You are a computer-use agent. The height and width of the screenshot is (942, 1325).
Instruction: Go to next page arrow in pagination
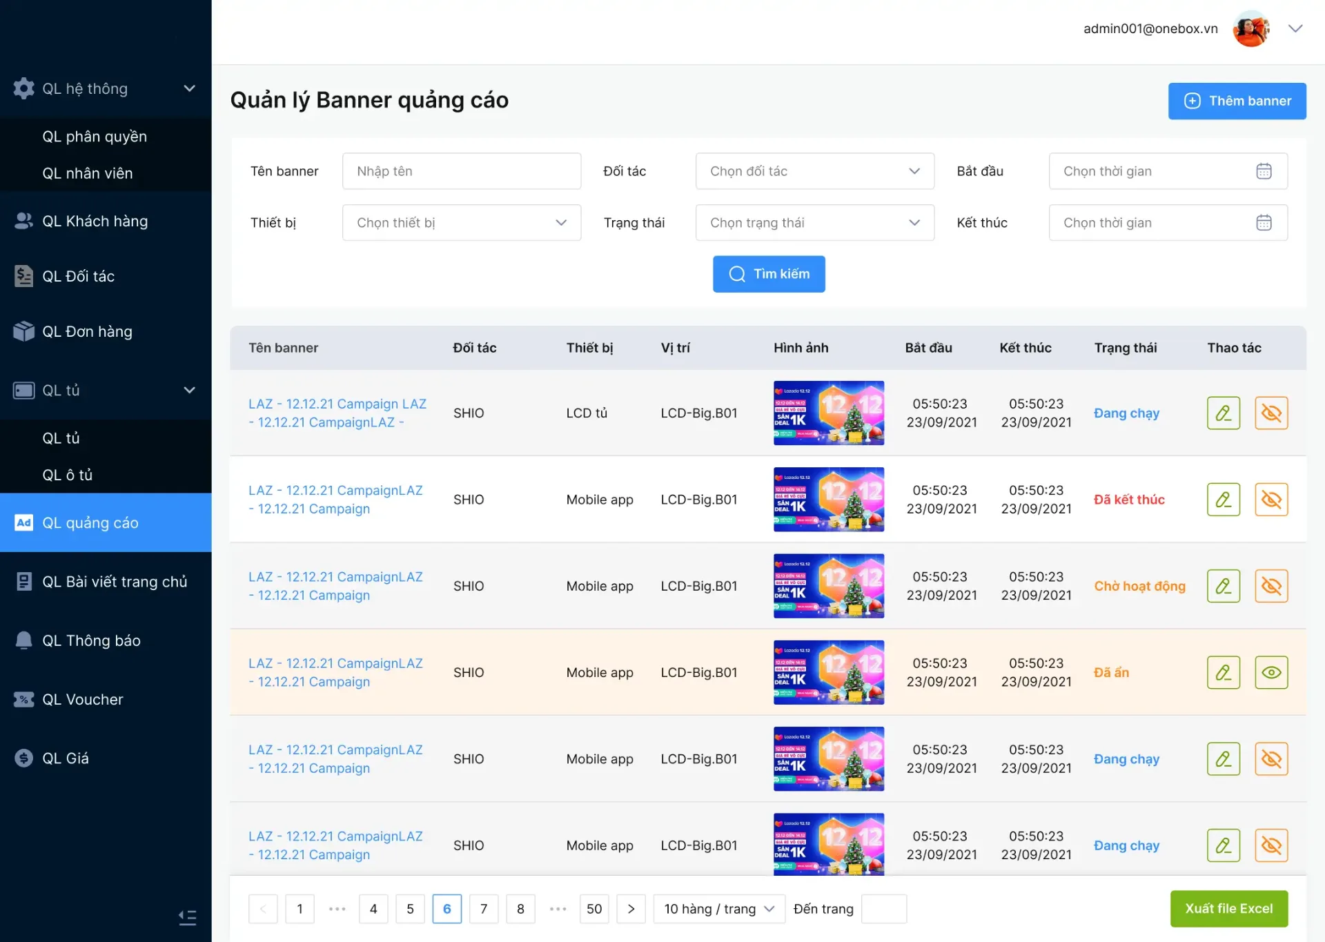coord(631,909)
